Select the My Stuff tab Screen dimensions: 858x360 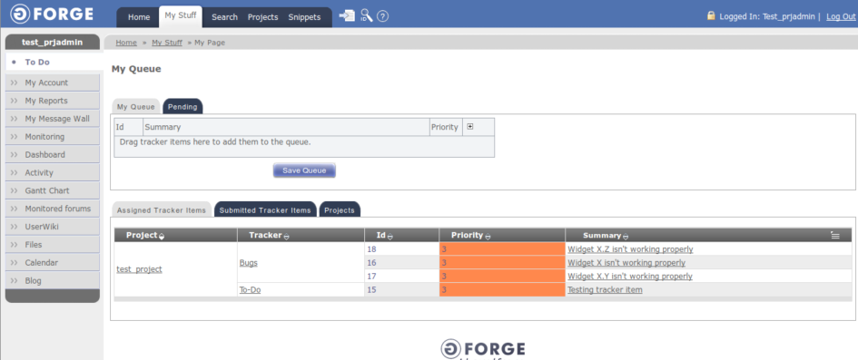[181, 15]
